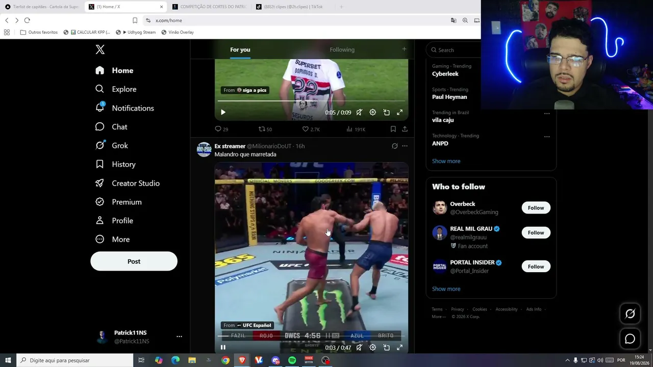The height and width of the screenshot is (367, 653).
Task: Open Grok actions on Ex streamer post
Action: pos(394,146)
